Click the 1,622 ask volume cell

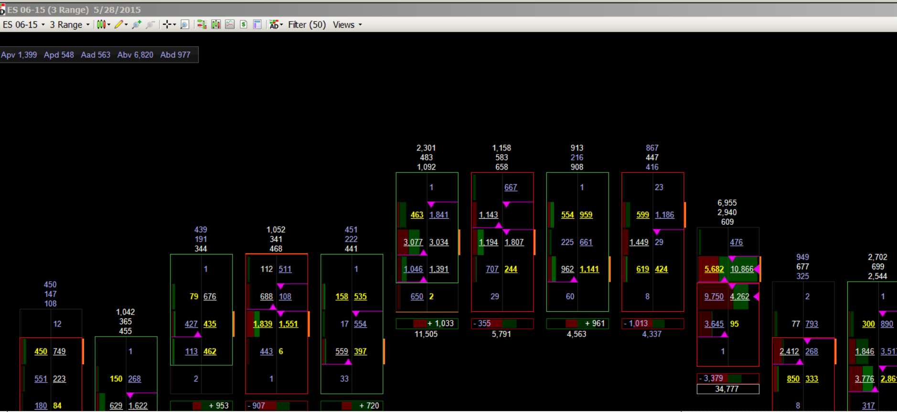[138, 406]
